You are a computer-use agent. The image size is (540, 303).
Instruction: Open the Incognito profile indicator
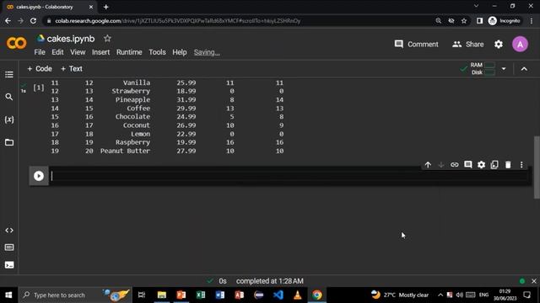[x=505, y=21]
